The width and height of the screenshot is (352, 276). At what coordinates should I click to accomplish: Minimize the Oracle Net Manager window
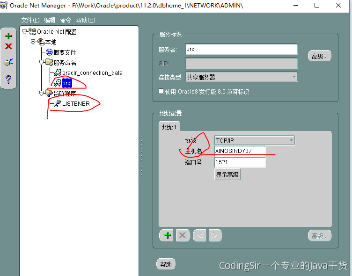tap(296, 5)
